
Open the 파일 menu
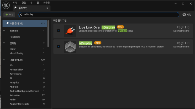(x=15, y=3)
